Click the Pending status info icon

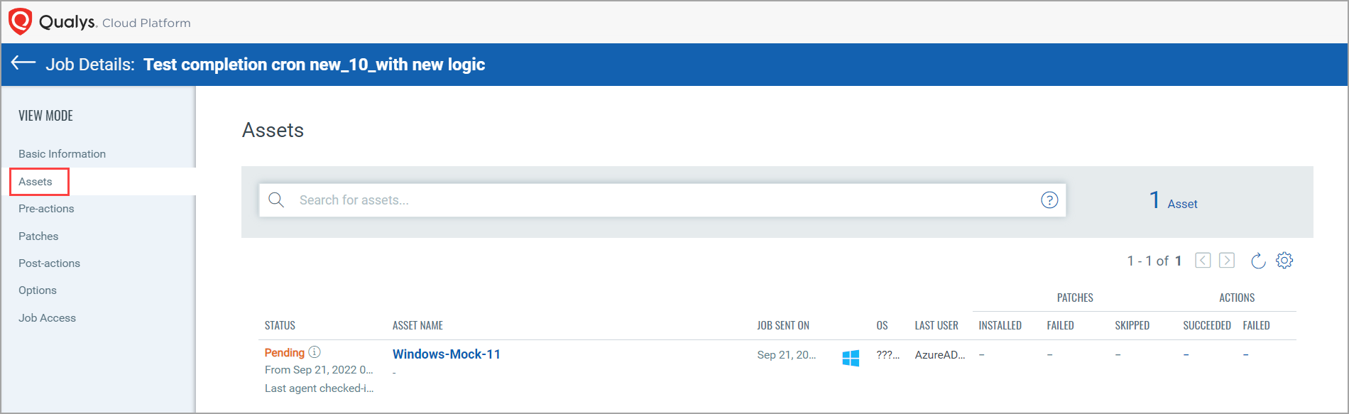315,352
